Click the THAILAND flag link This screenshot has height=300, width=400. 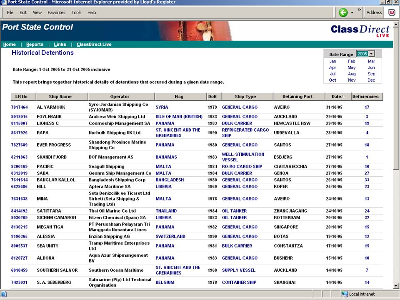click(166, 211)
